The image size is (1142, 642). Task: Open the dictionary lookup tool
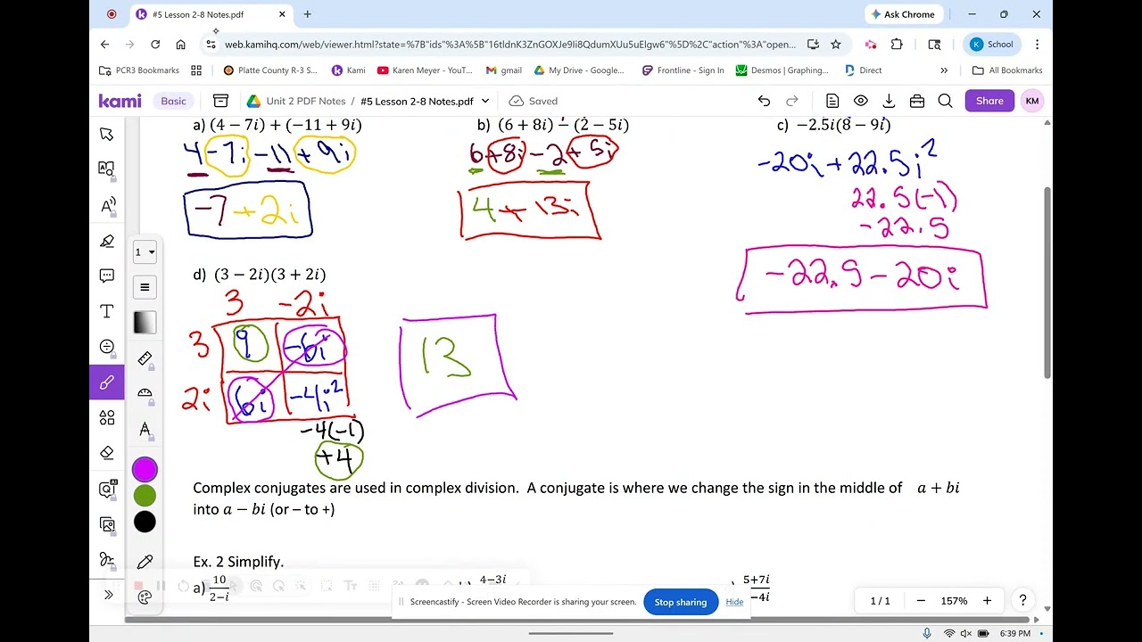coord(107,169)
